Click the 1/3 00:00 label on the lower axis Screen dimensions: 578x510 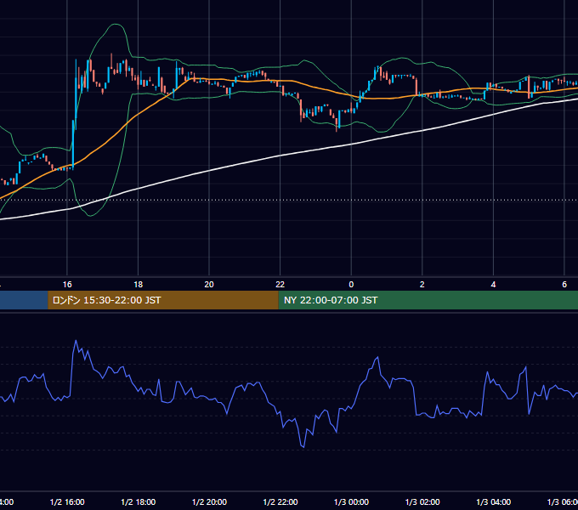[351, 501]
